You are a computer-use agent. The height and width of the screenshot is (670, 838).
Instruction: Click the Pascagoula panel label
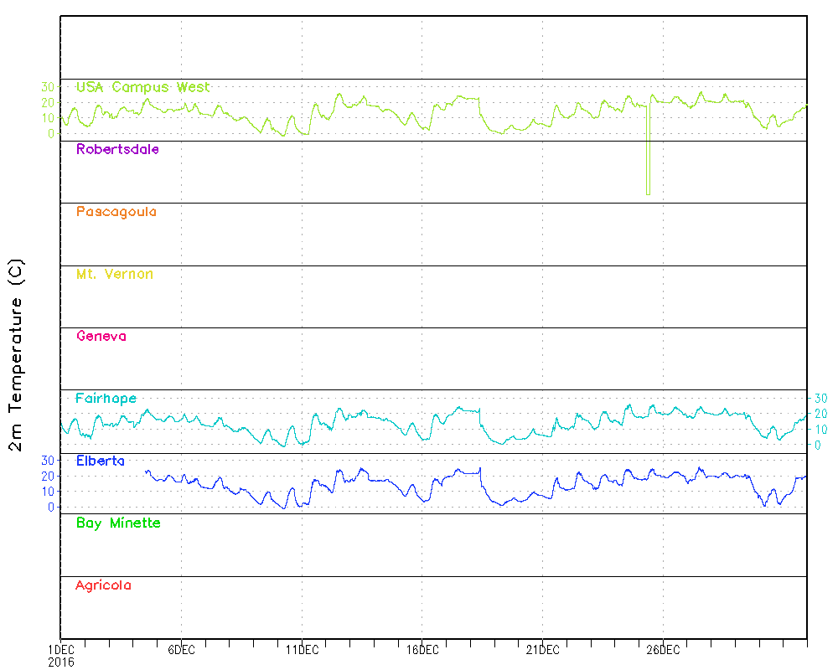coord(116,212)
